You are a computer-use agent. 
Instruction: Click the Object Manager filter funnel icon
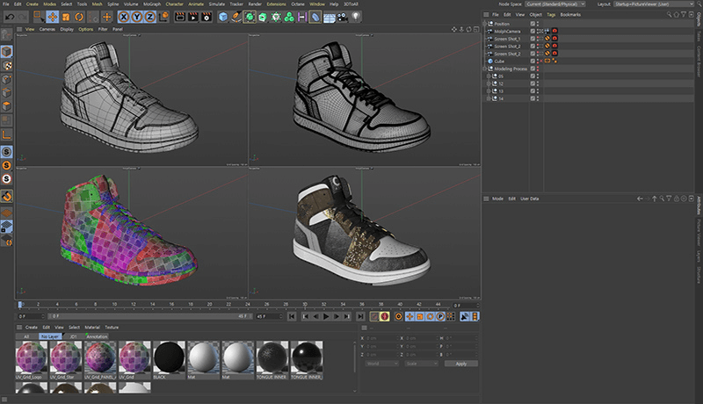coord(684,15)
